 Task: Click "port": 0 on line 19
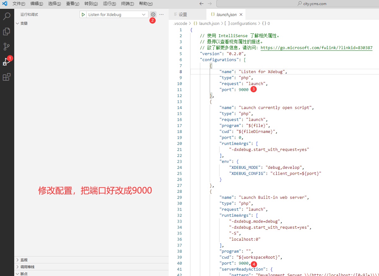tap(231, 137)
